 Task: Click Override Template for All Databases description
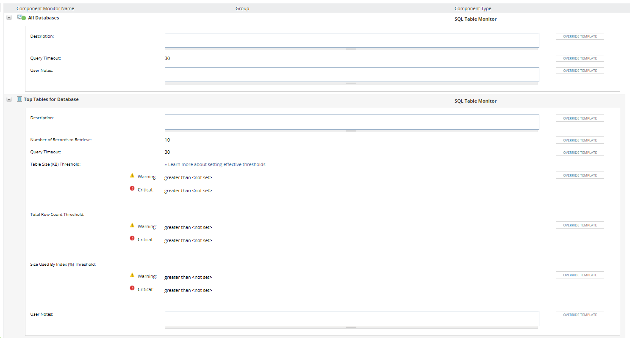click(x=580, y=36)
